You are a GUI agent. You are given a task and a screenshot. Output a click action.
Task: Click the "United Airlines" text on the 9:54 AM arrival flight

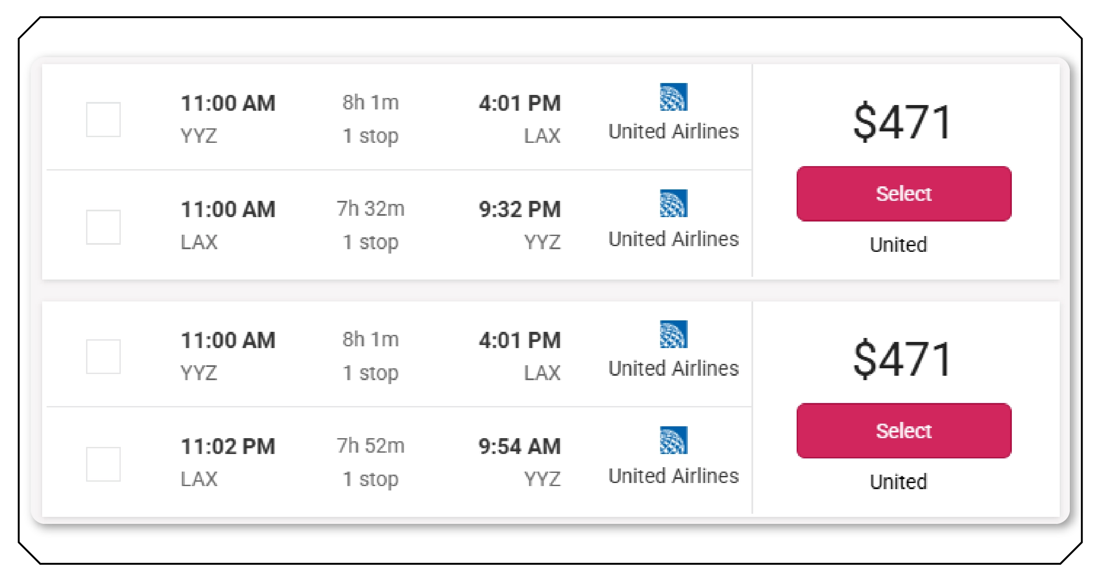(674, 476)
